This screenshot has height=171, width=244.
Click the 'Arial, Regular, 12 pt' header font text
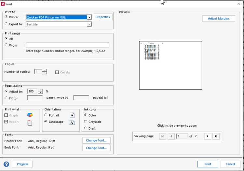42,141
